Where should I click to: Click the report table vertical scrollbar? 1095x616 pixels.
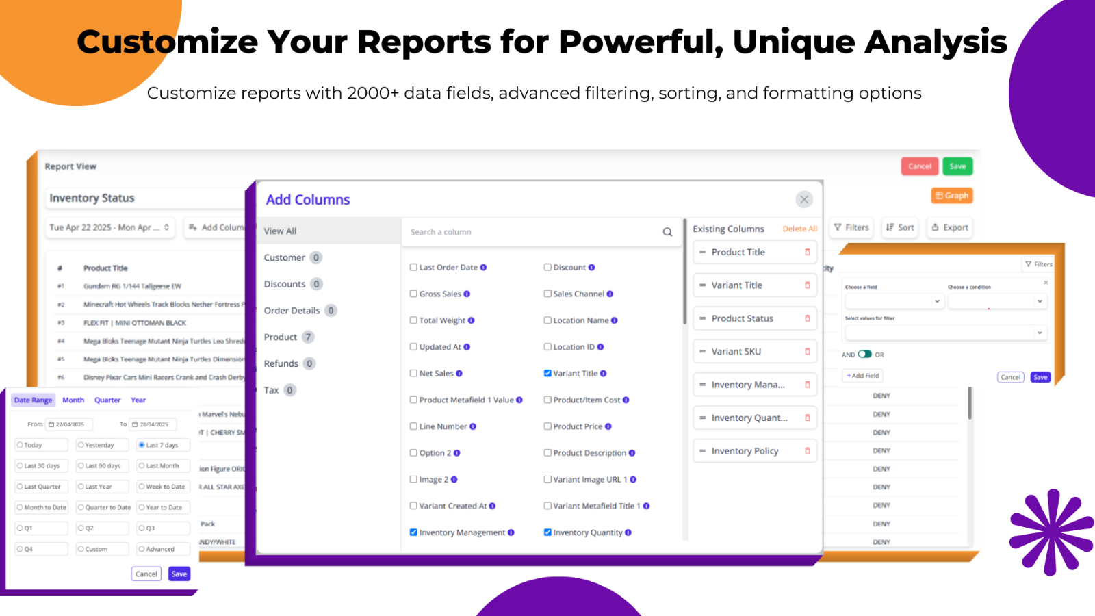tap(970, 402)
